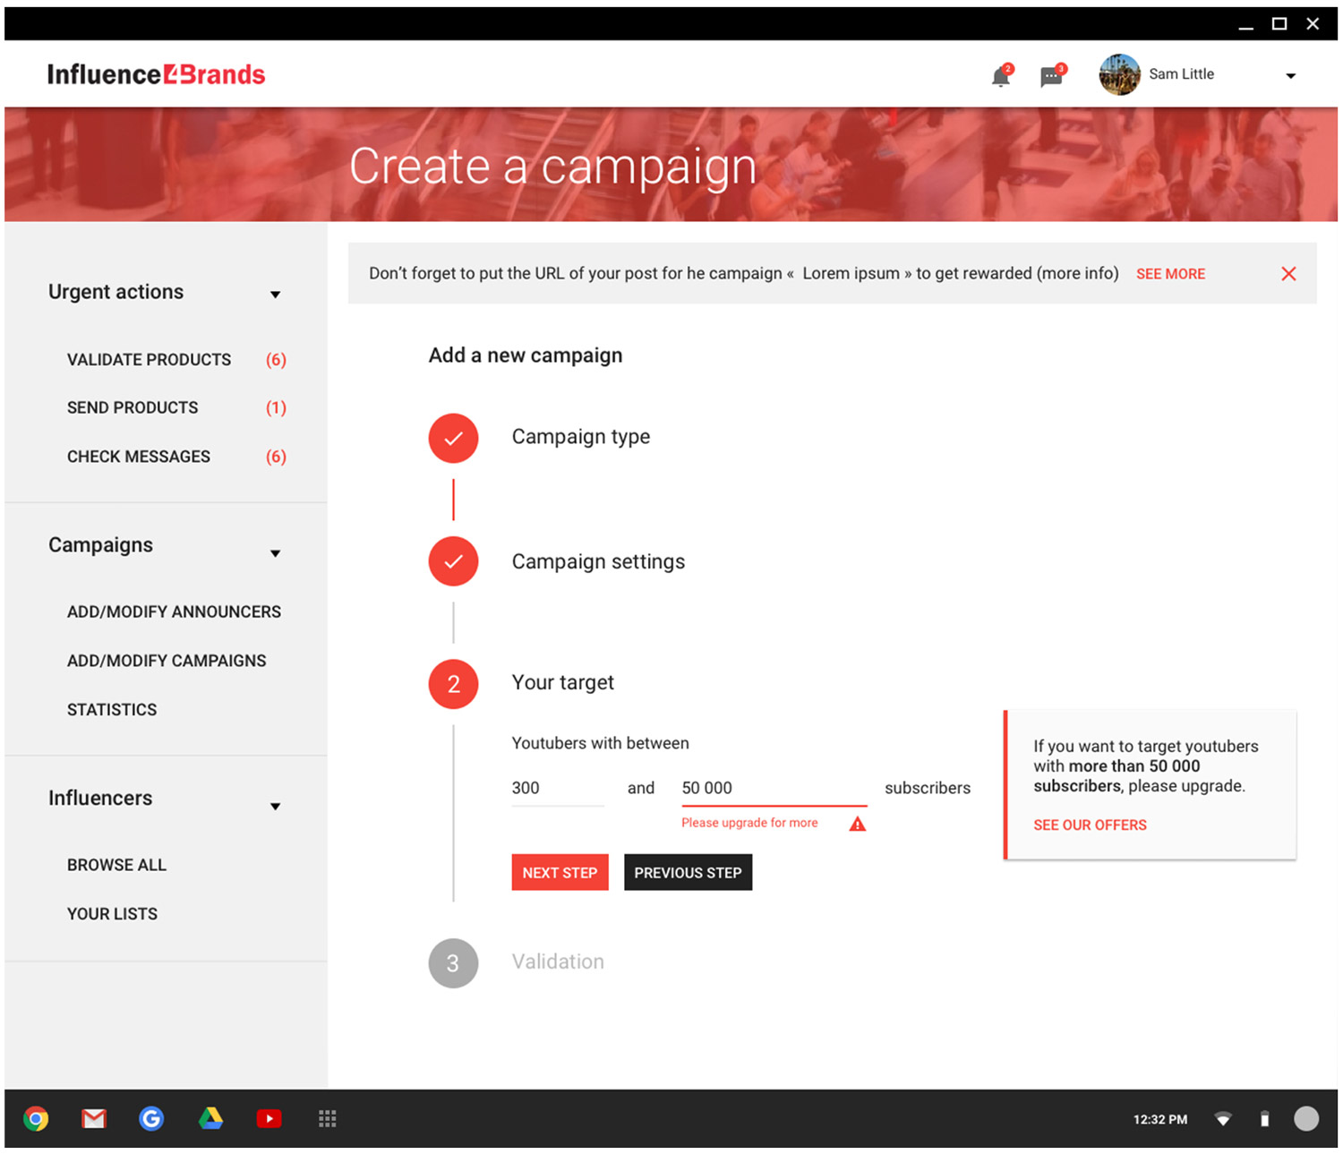Open VALIDATE PRODUCTS in sidebar
The height and width of the screenshot is (1154, 1343).
pos(149,360)
